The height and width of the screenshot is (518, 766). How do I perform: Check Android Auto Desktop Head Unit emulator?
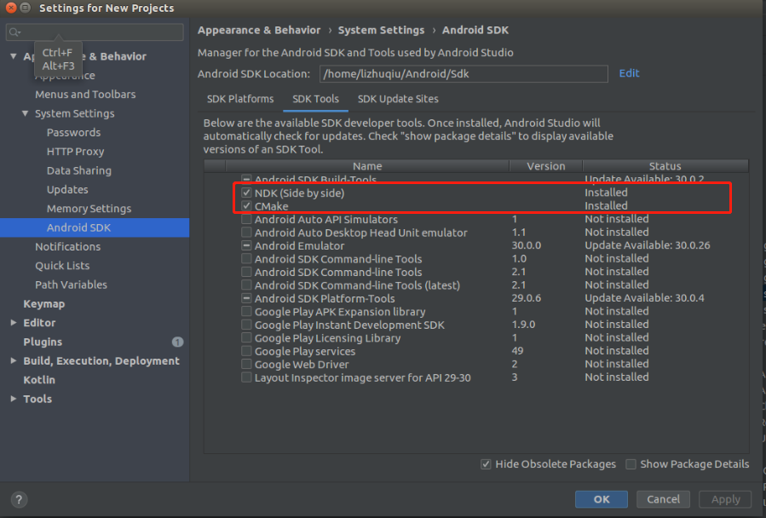tap(246, 232)
